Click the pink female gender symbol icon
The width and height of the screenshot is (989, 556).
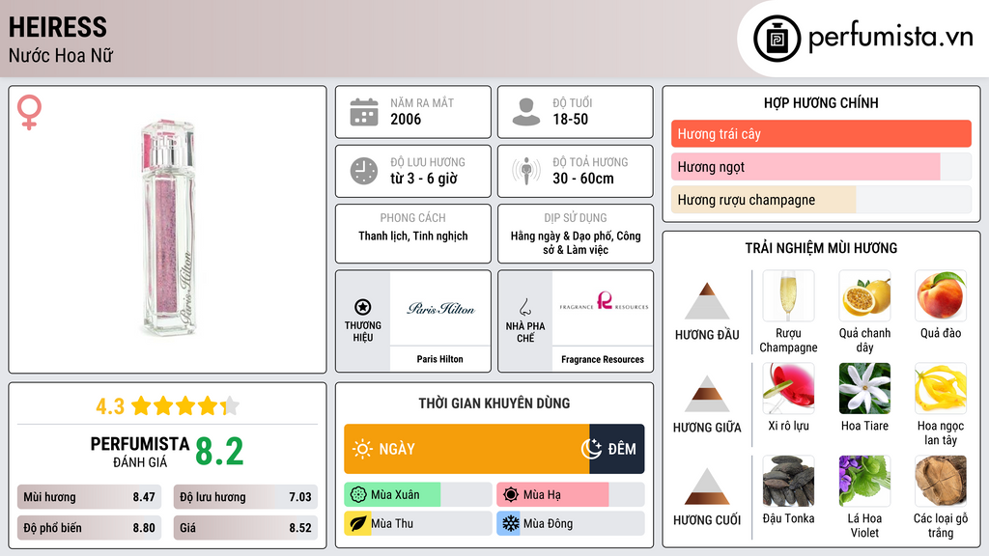pyautogui.click(x=29, y=112)
